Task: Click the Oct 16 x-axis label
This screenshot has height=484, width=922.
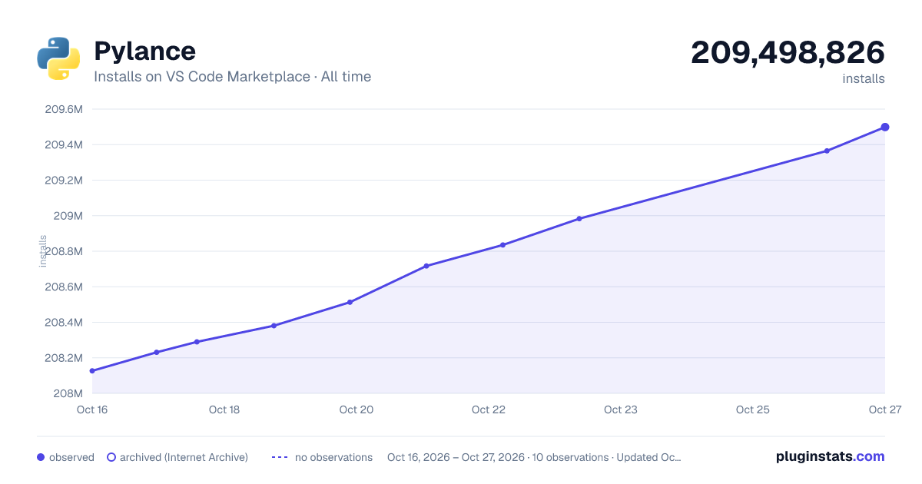Action: tap(92, 409)
